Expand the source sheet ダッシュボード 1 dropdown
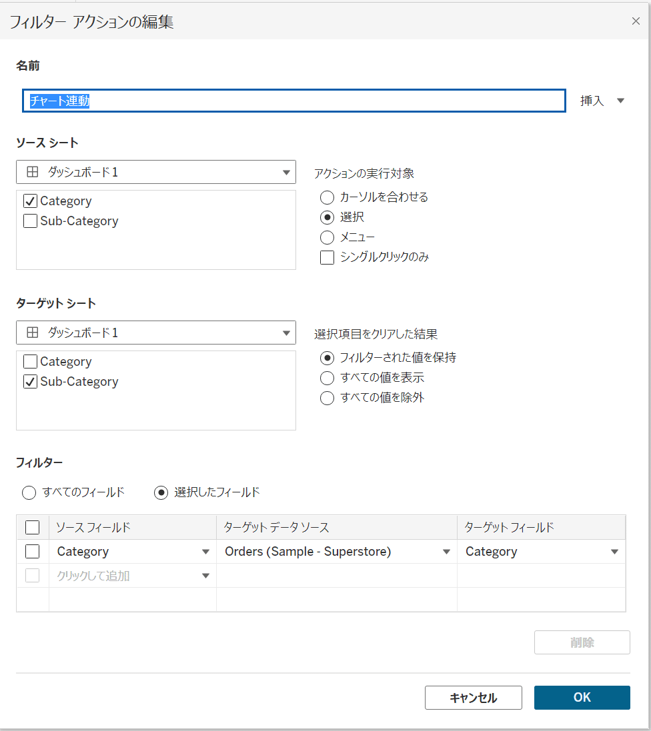651x731 pixels. [156, 172]
